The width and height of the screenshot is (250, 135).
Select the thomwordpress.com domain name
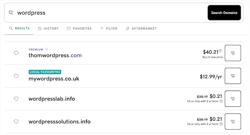coord(55,55)
